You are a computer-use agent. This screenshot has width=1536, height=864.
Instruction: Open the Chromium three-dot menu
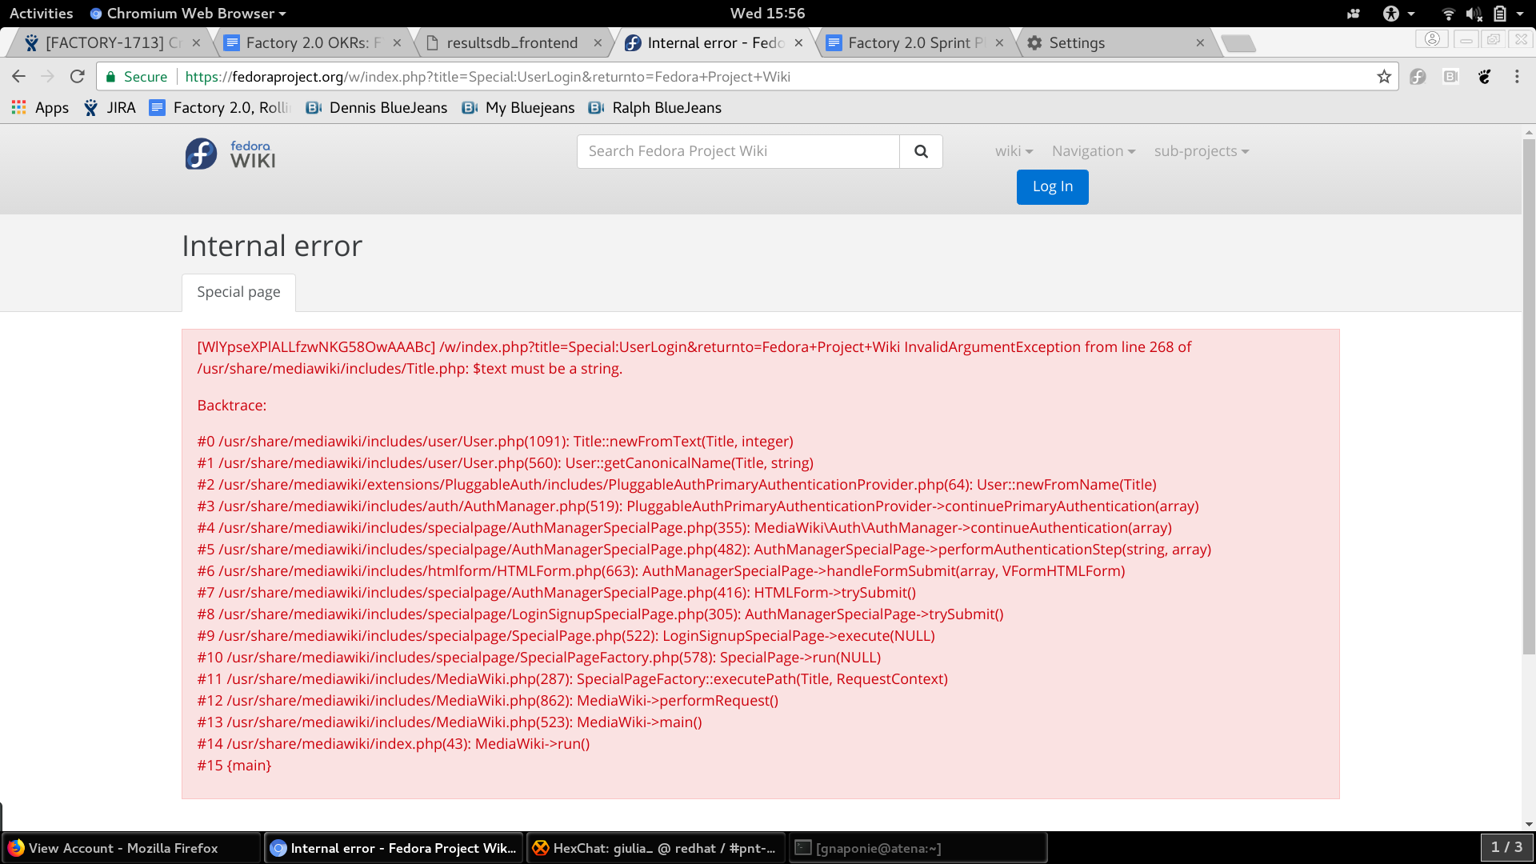tap(1517, 77)
